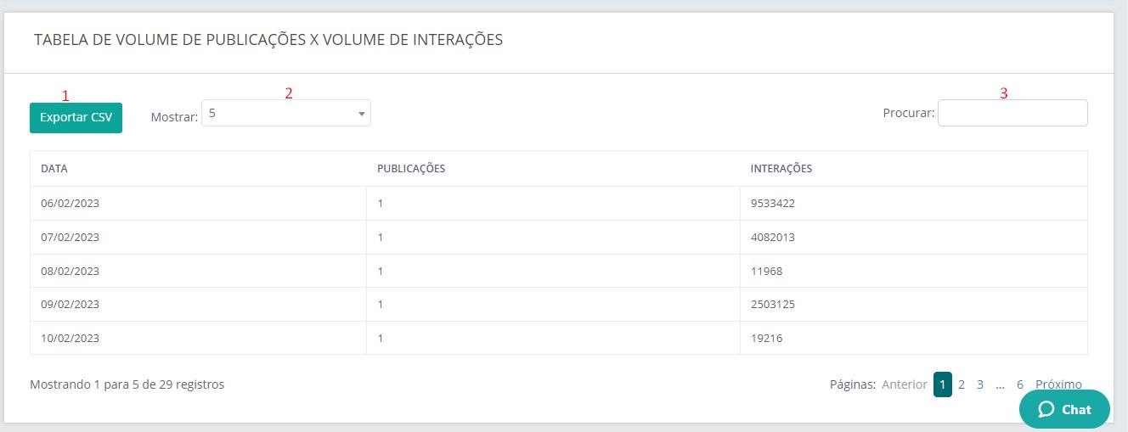Click the Mostrar dropdown arrow
The image size is (1128, 432).
click(361, 113)
